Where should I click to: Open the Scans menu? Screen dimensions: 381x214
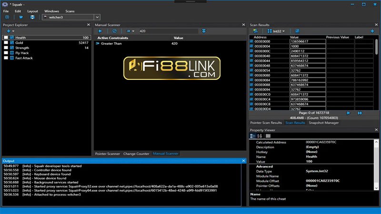[70, 11]
